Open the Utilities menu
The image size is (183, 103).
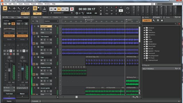point(40,4)
